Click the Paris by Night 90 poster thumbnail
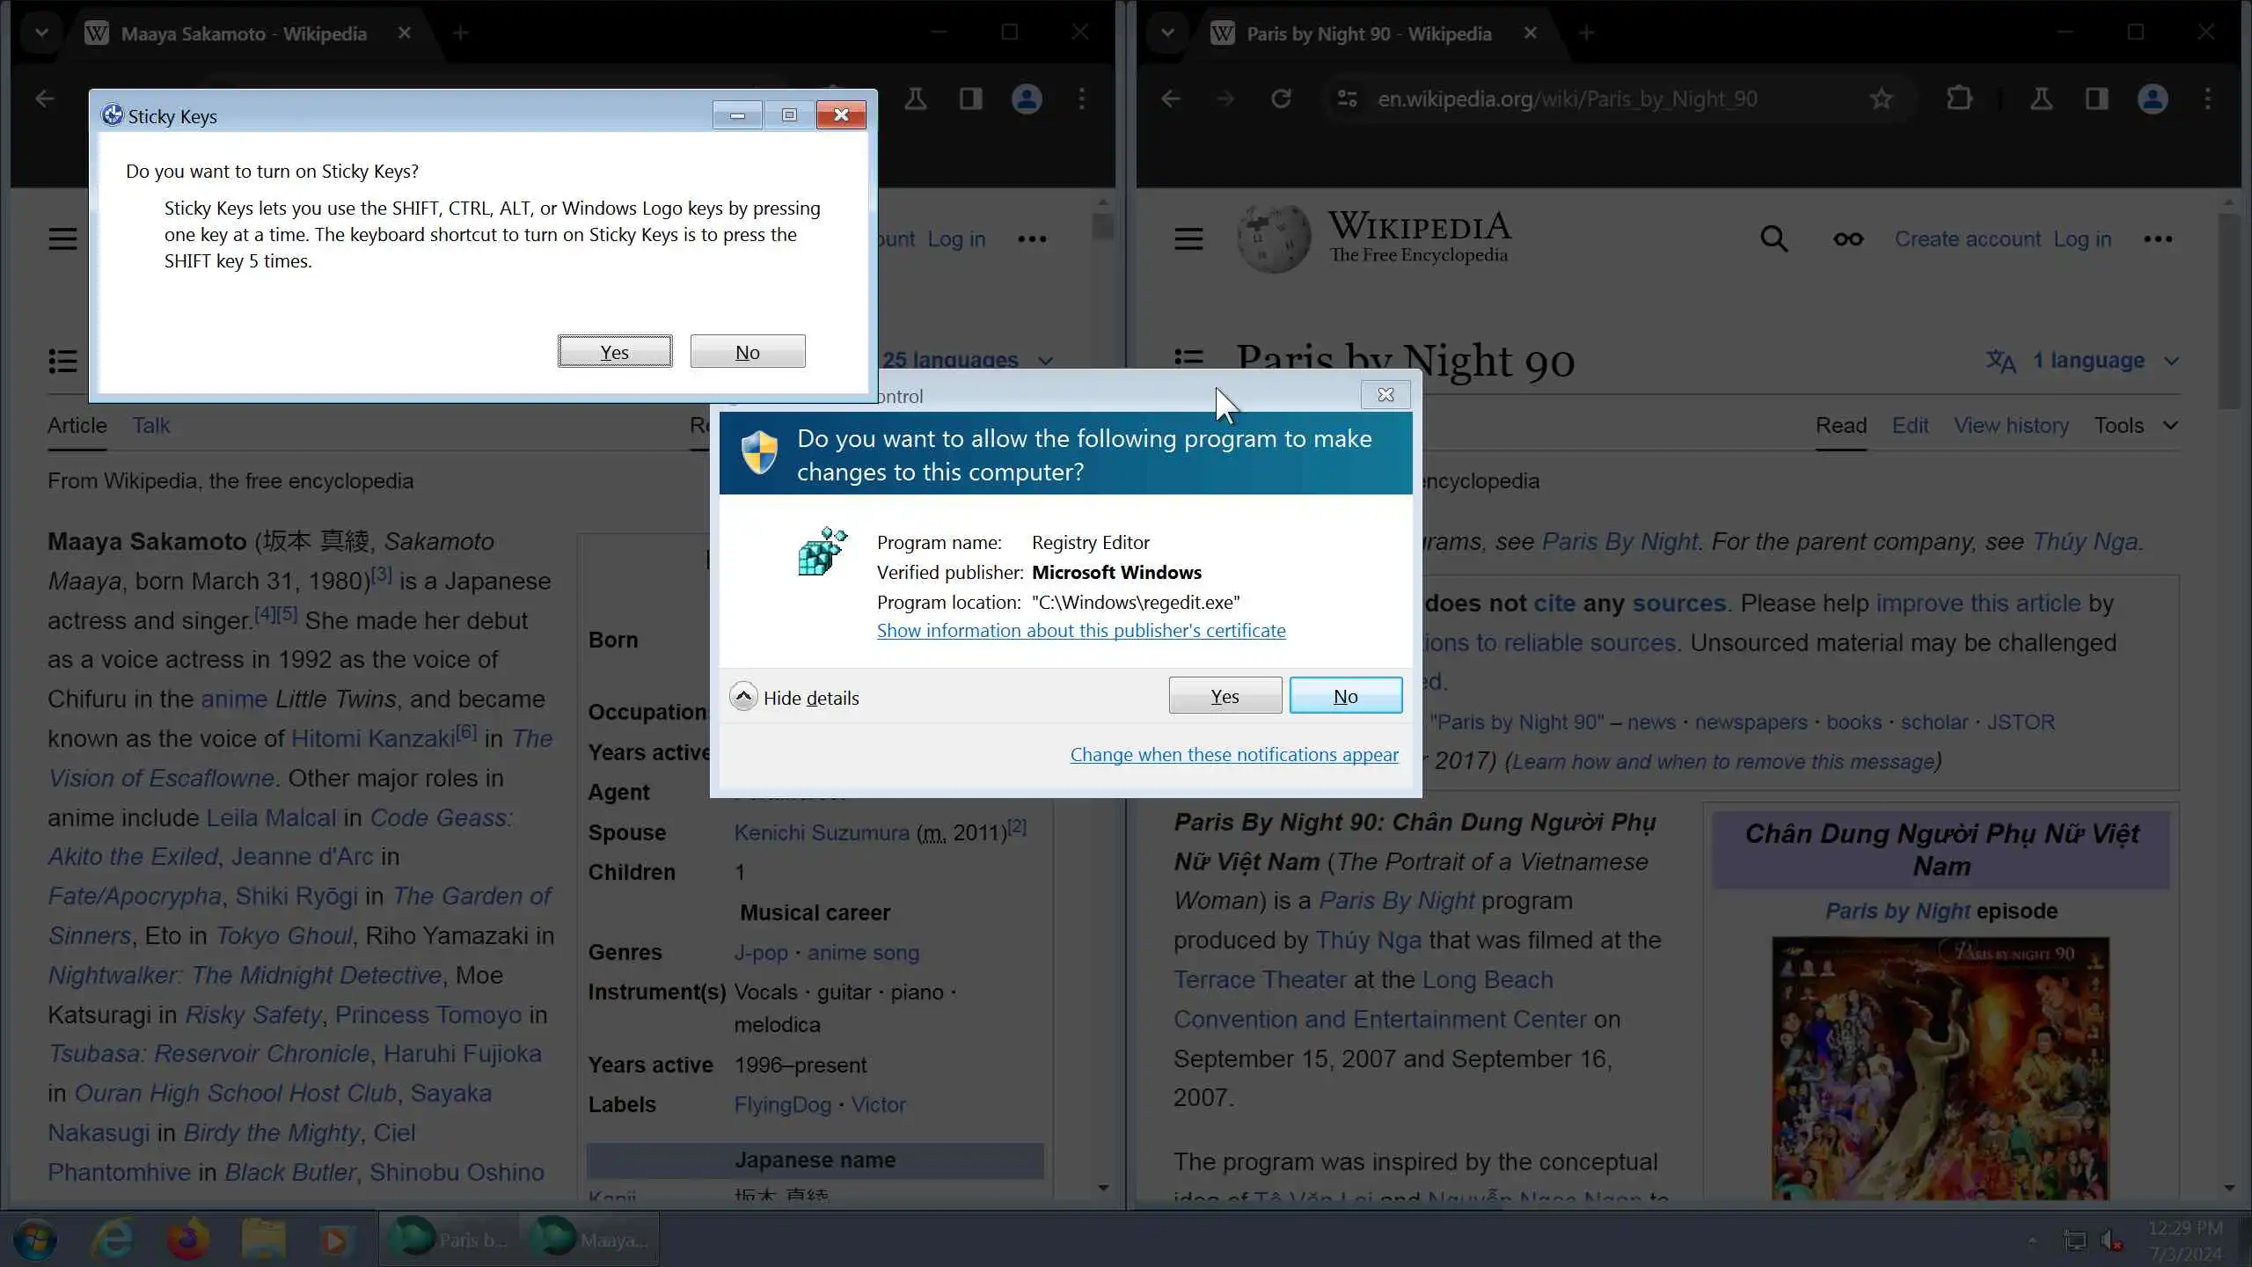The height and width of the screenshot is (1267, 2252). tap(1940, 1067)
